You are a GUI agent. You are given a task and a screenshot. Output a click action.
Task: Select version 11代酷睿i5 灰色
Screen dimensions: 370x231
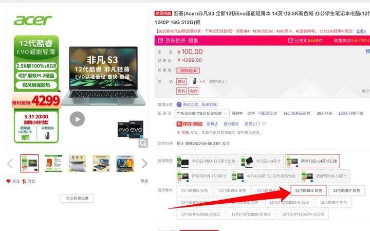tap(194, 190)
